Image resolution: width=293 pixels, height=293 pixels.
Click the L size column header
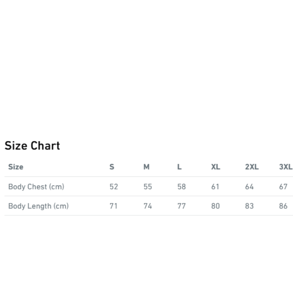[179, 167]
